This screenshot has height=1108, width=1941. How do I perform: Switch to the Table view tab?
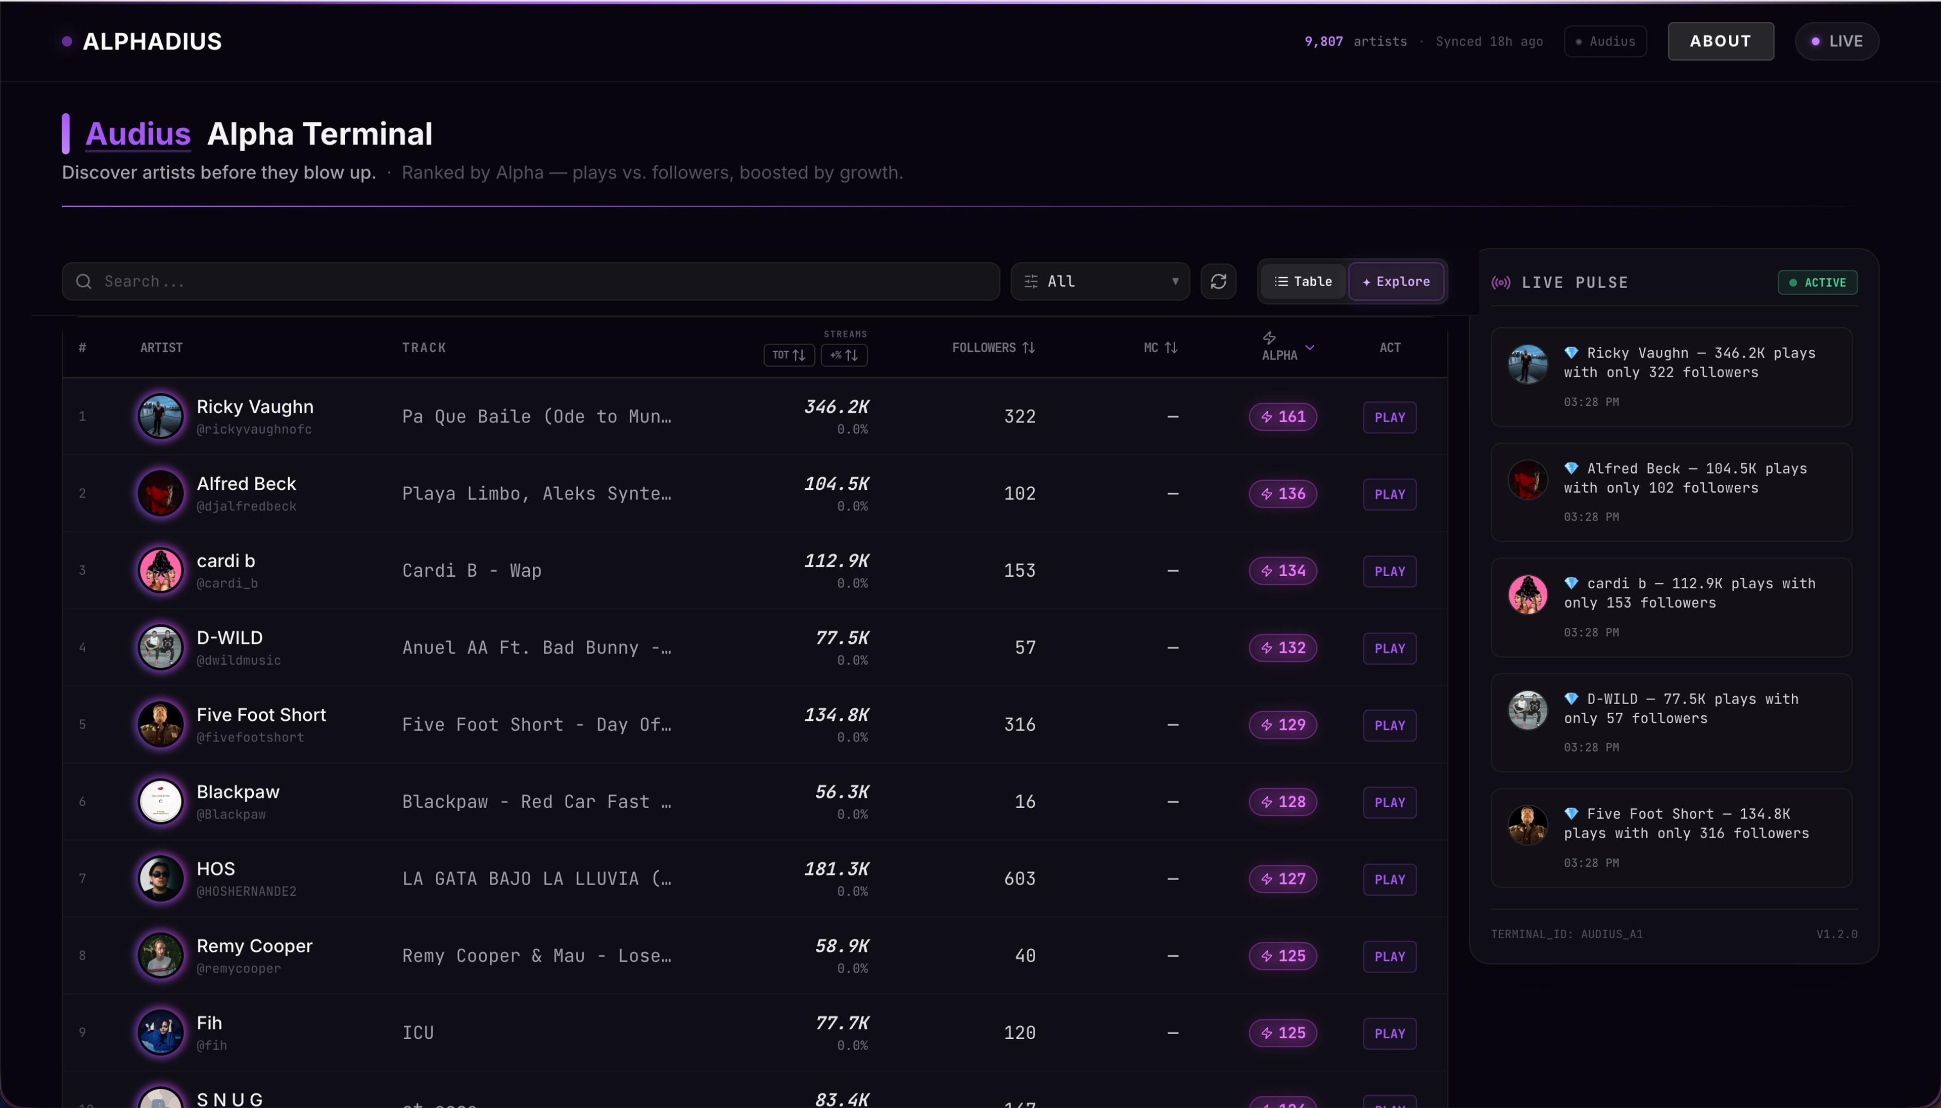1303,282
